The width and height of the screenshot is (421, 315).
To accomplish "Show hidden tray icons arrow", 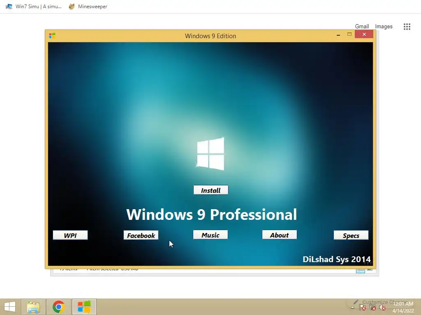I will click(352, 308).
